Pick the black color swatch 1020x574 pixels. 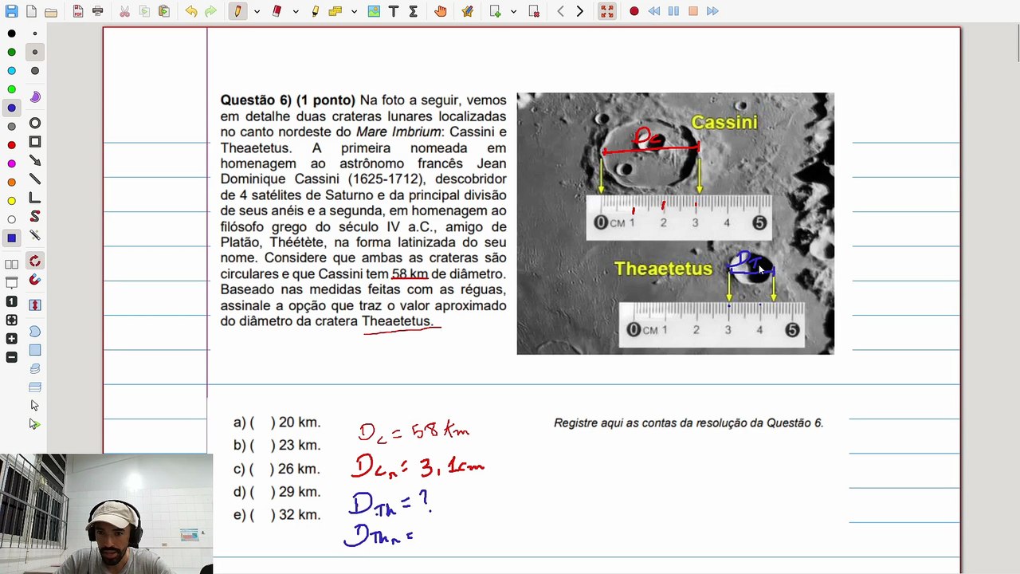pyautogui.click(x=11, y=33)
